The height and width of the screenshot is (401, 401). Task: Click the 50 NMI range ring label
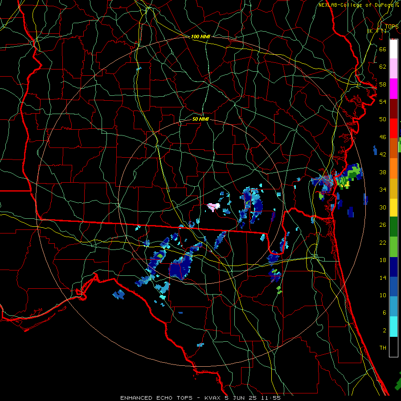pyautogui.click(x=200, y=119)
